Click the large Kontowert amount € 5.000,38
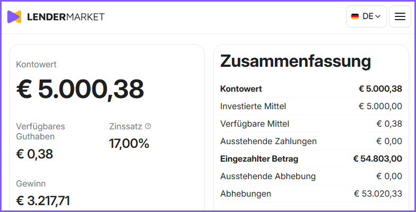The image size is (416, 212). click(80, 89)
